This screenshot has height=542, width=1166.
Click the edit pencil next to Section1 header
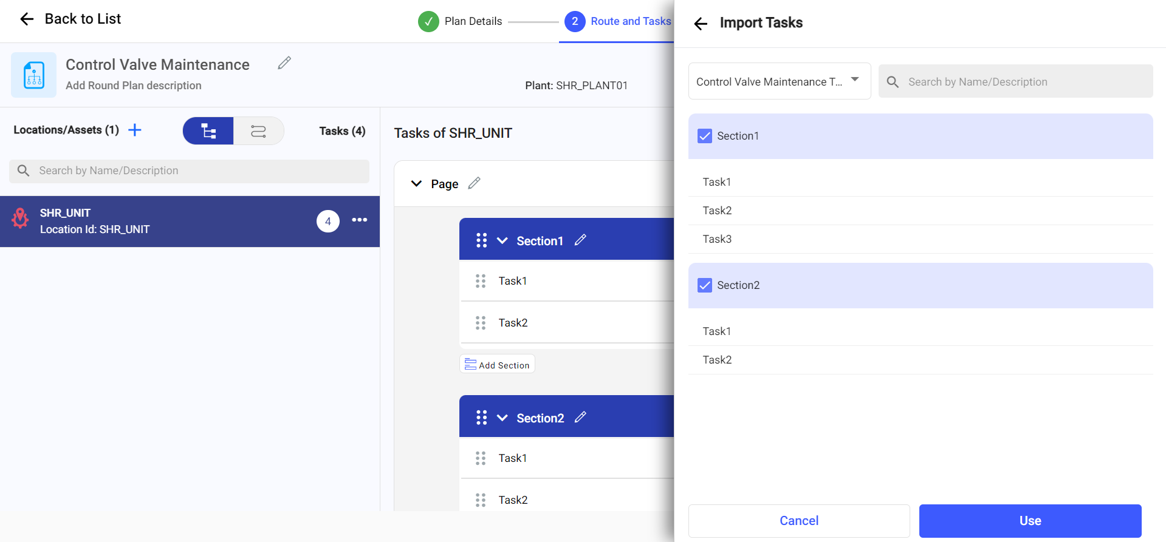point(580,240)
